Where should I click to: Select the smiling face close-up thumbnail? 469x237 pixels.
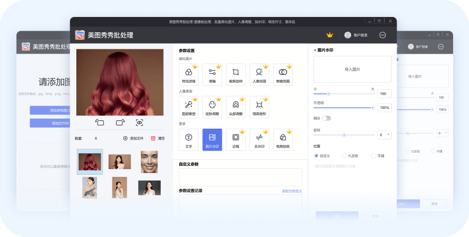[149, 161]
